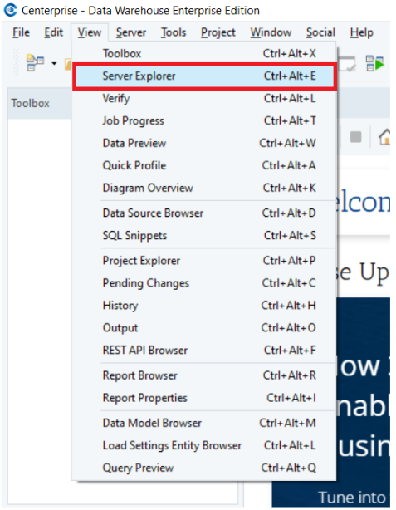Choose REST API Browser entry
The width and height of the screenshot is (396, 510).
click(204, 350)
